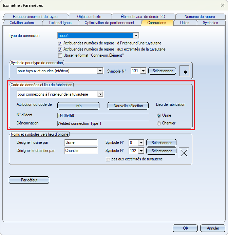Click Nouvelle sélection button
Image resolution: width=228 pixels, height=235 pixels.
click(x=128, y=106)
